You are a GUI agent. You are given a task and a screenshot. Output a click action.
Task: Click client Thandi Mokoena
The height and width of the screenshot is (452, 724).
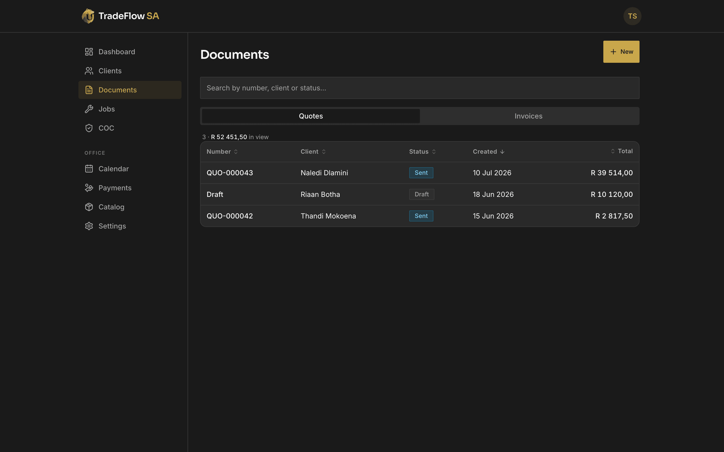pos(328,216)
